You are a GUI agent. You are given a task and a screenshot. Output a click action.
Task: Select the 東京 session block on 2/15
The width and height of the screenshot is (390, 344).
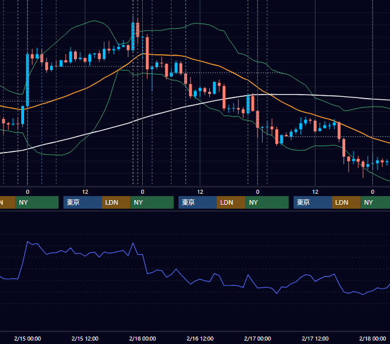(x=83, y=202)
